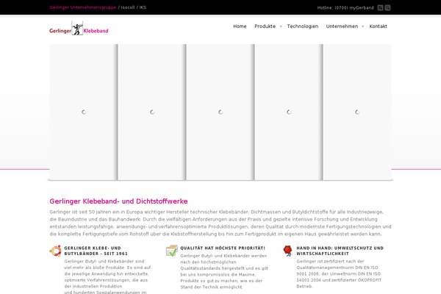Click the red seal certification icon
Image resolution: width=441 pixels, height=294 pixels.
coord(287,251)
